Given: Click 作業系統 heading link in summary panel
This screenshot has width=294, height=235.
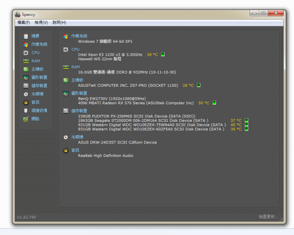Looking at the screenshot, I should click(79, 36).
